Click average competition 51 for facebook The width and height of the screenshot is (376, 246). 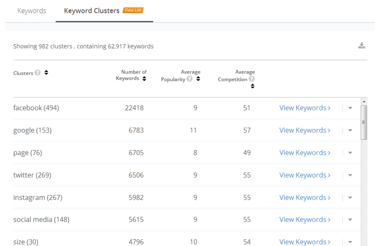coord(247,108)
